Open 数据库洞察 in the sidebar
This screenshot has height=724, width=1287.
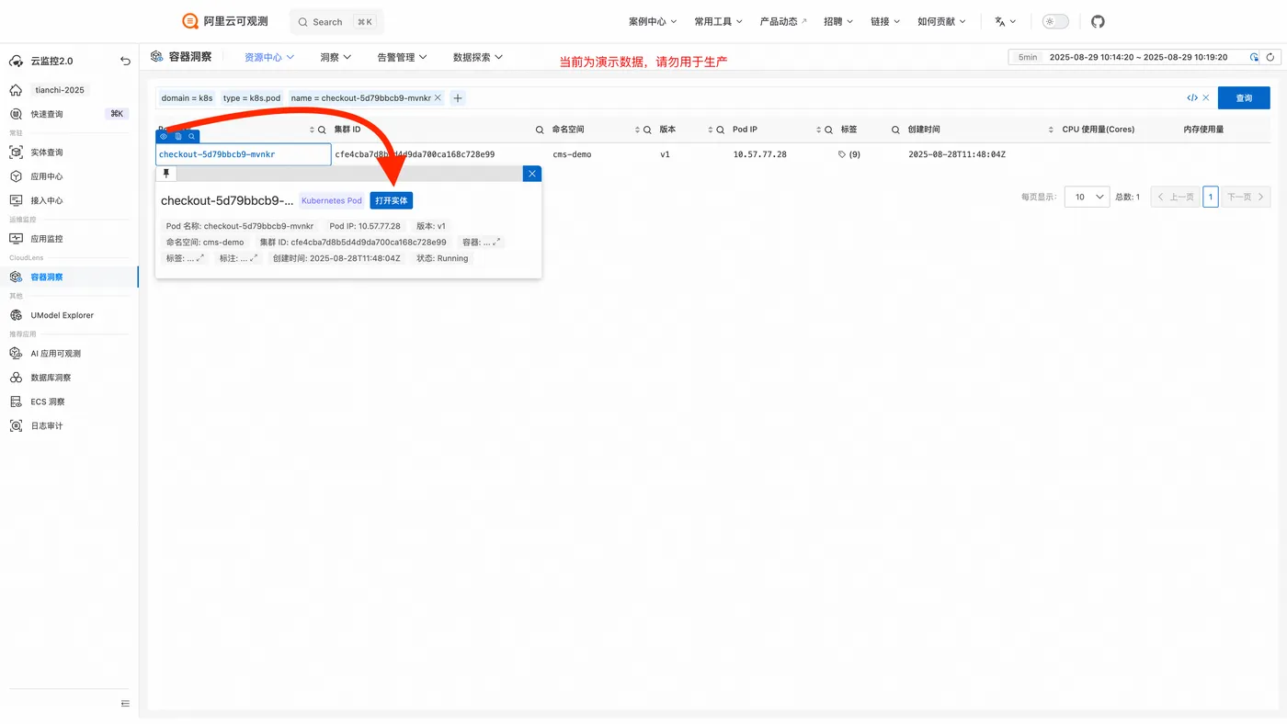(x=51, y=378)
